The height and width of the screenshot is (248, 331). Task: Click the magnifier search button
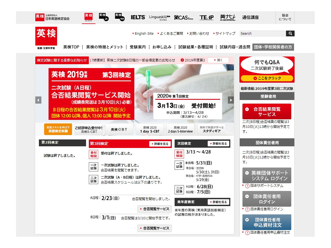pyautogui.click(x=290, y=33)
